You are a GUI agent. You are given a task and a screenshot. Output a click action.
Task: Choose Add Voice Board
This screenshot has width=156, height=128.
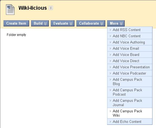point(130,55)
